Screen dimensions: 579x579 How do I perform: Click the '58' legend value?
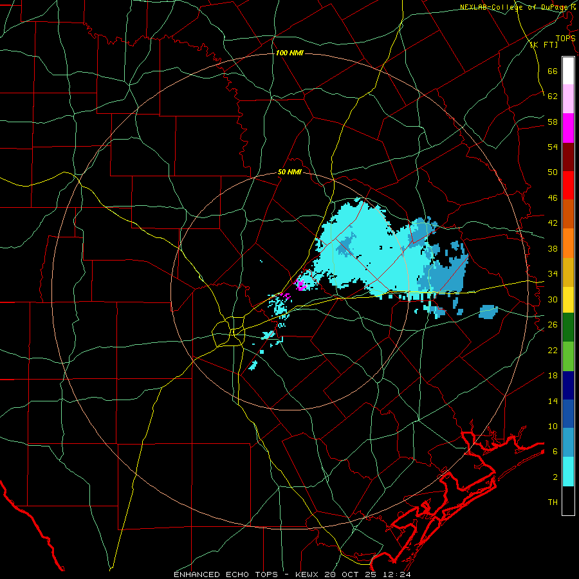[553, 122]
